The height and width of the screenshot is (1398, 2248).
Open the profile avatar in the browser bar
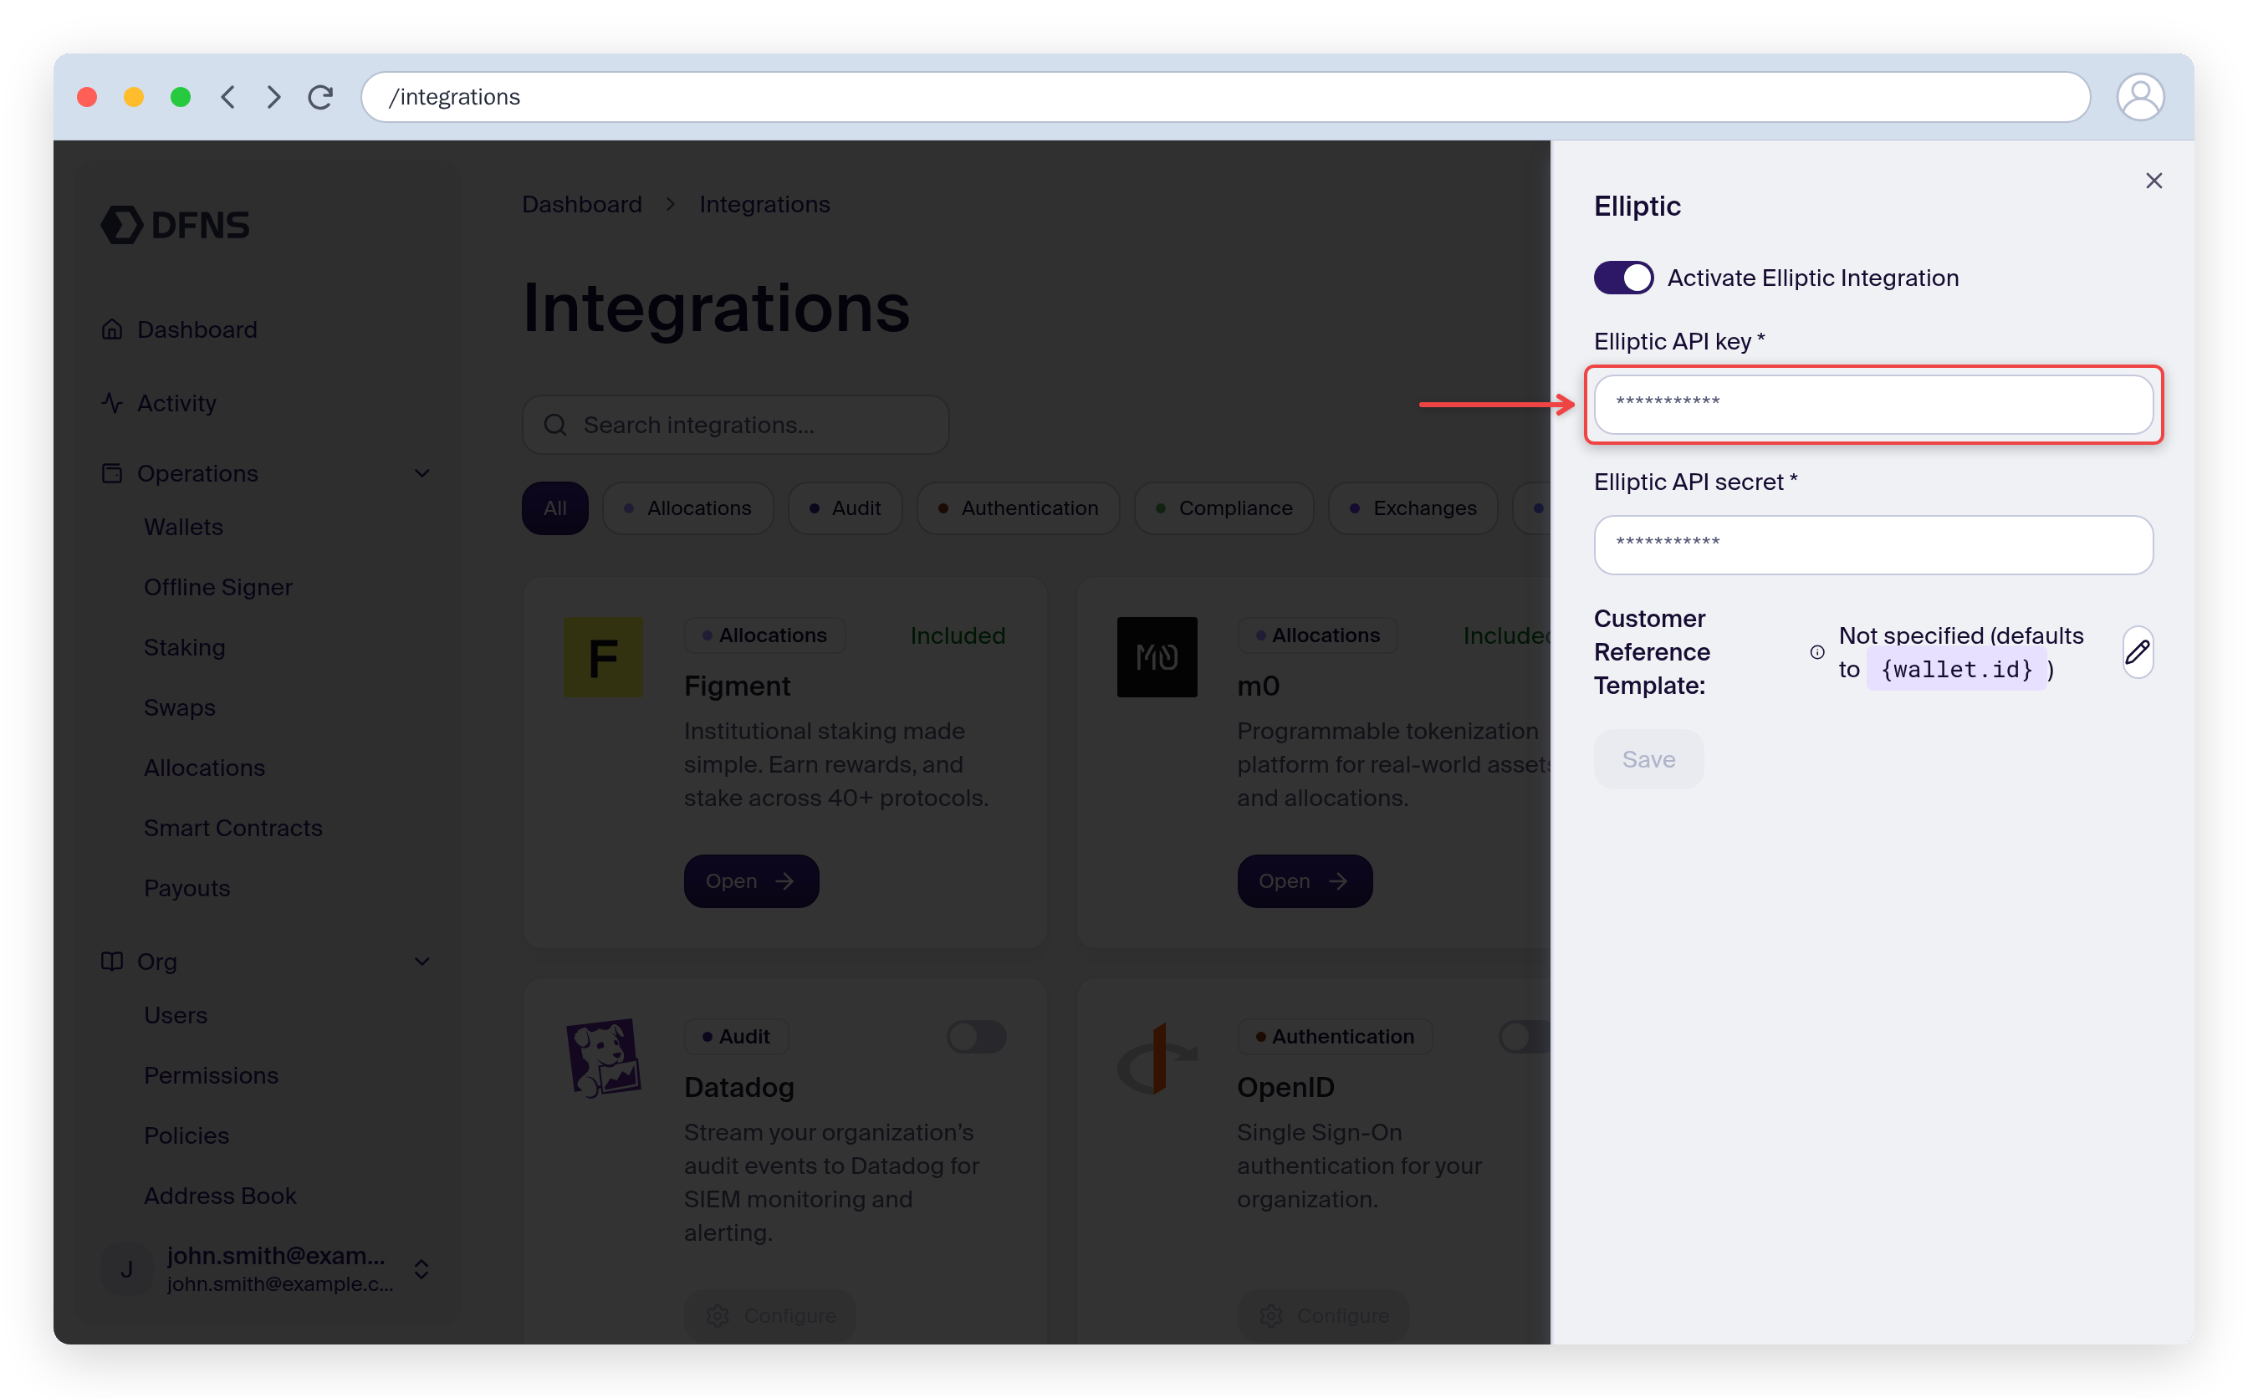pyautogui.click(x=2140, y=97)
